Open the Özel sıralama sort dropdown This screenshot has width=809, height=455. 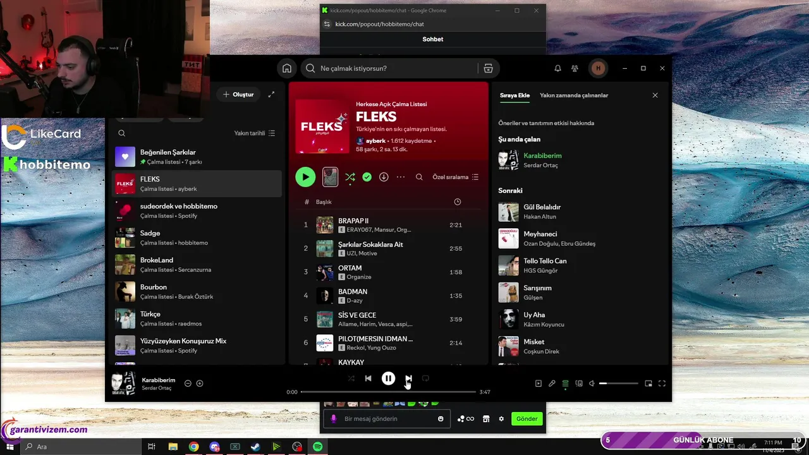point(455,177)
